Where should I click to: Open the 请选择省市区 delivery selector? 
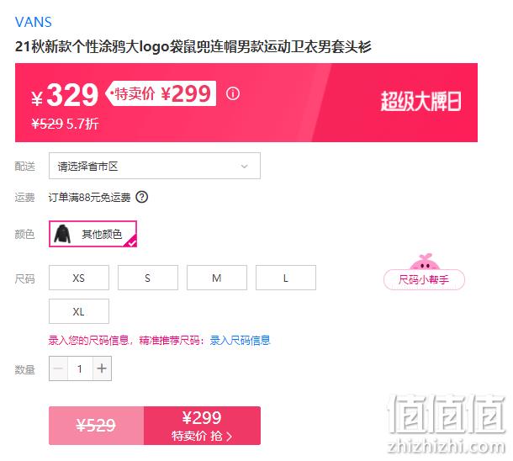(x=155, y=166)
